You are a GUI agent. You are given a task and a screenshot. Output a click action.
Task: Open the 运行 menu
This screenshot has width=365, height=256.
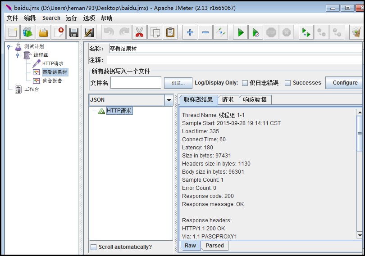tap(71, 18)
